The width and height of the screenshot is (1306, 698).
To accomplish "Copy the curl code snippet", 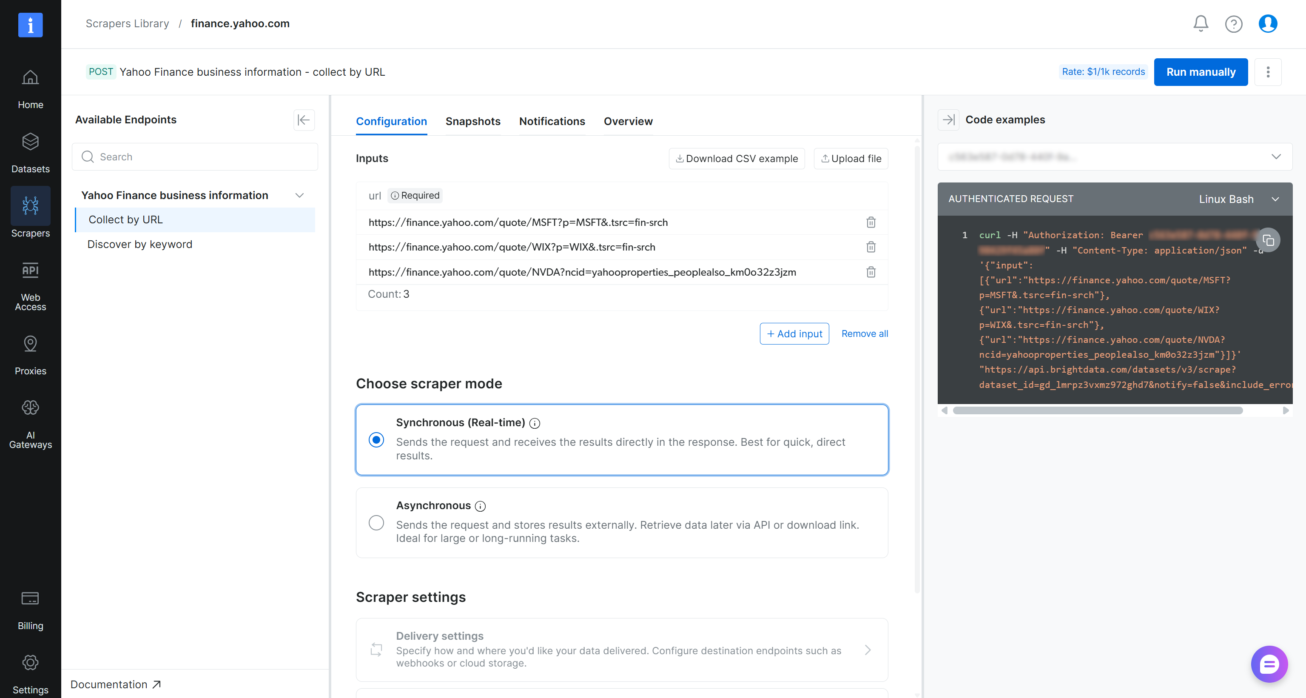I will [x=1268, y=240].
